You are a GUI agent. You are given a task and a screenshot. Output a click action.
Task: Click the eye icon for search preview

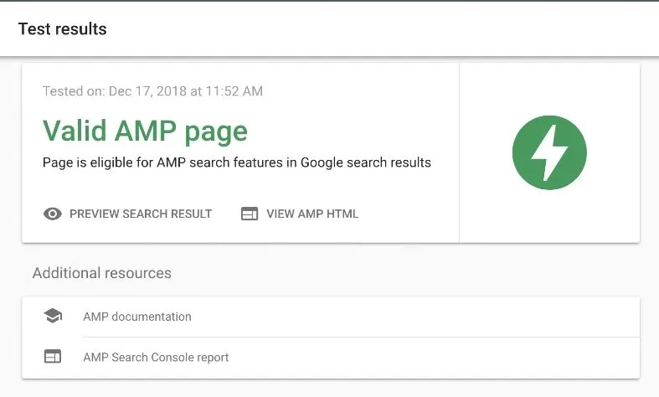(53, 214)
